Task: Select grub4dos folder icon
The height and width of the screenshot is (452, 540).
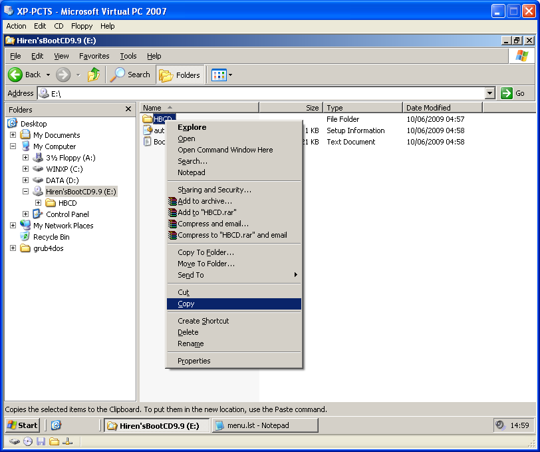Action: 25,248
